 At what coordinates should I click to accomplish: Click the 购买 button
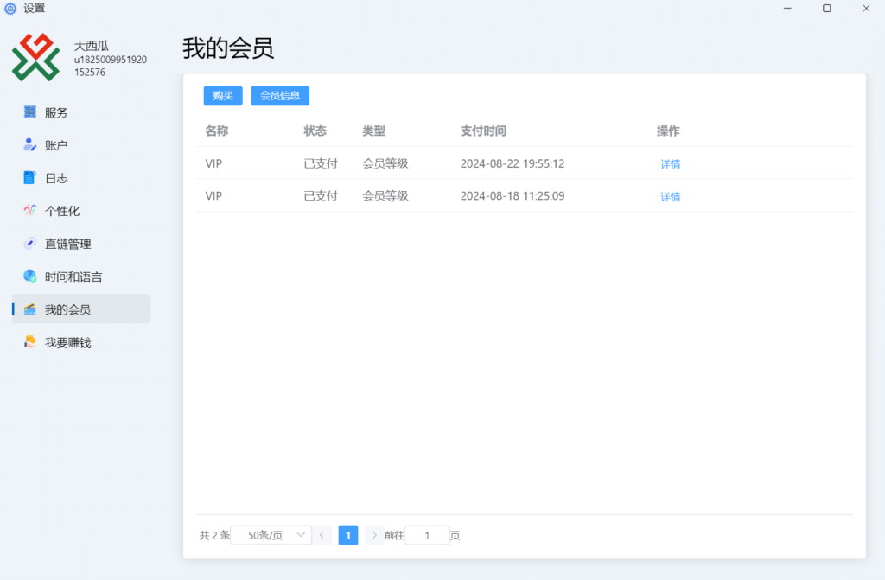click(223, 95)
